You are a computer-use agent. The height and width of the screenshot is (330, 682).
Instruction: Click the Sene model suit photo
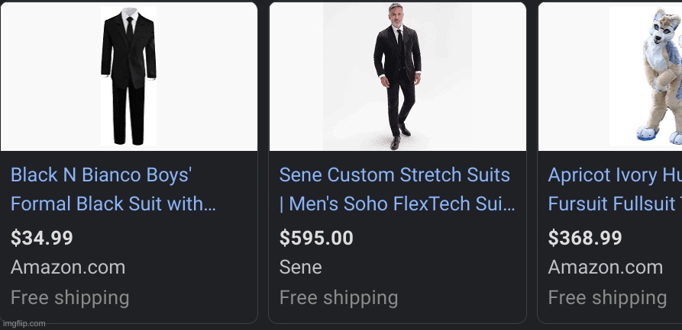pos(397,76)
